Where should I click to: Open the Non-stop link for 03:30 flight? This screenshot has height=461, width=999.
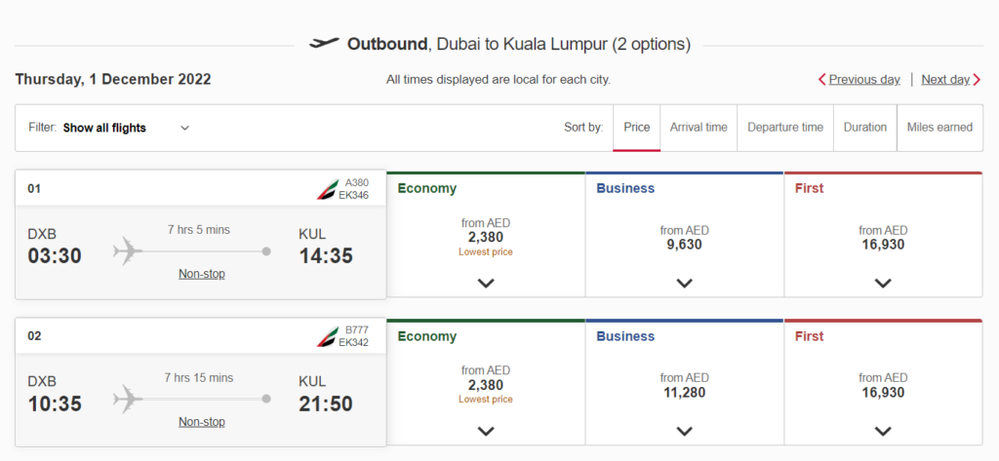click(201, 274)
